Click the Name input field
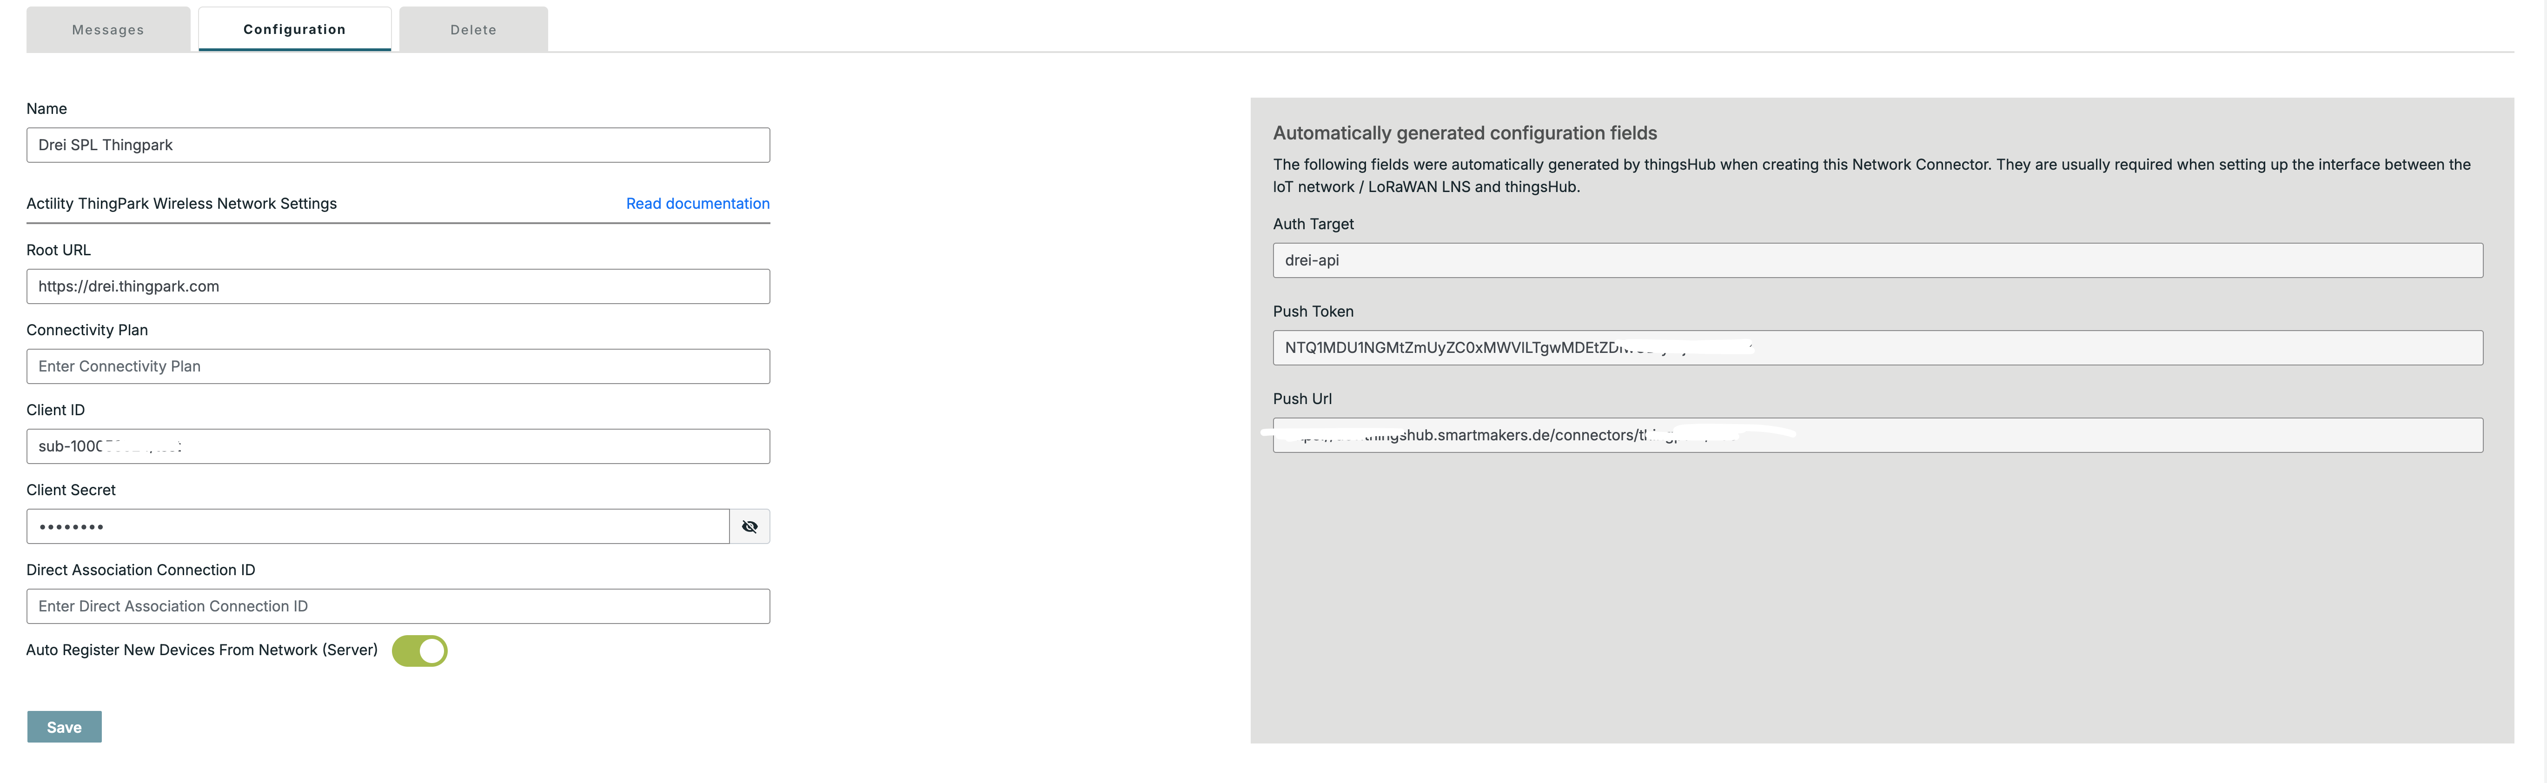Image resolution: width=2547 pixels, height=783 pixels. click(x=398, y=146)
